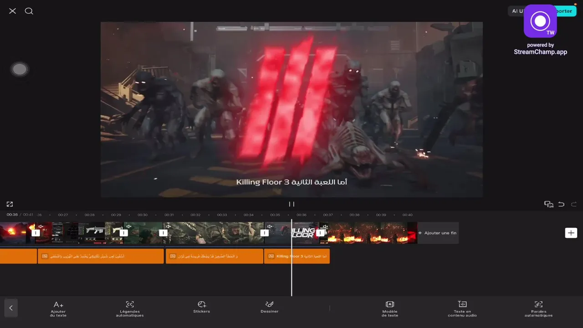Open Texte en contenu audio
The image size is (583, 328).
coord(462,309)
